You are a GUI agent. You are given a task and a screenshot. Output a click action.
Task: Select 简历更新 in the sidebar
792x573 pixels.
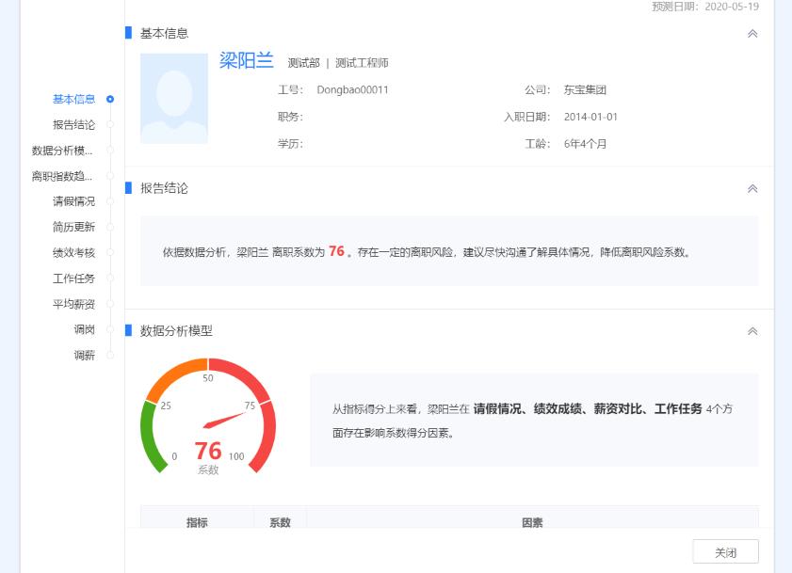coord(73,227)
